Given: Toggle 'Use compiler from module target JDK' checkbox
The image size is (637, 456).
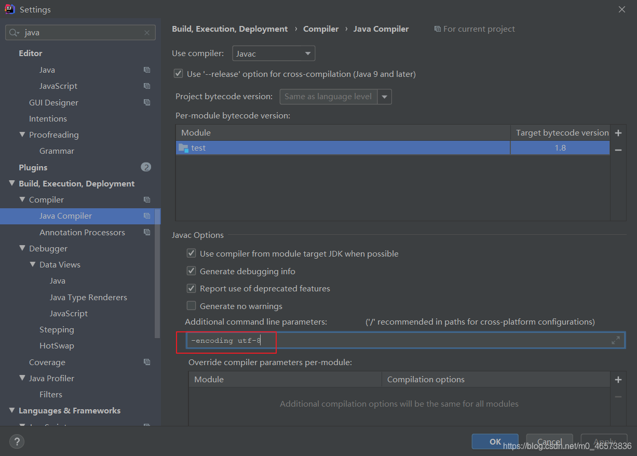Looking at the screenshot, I should [x=192, y=253].
